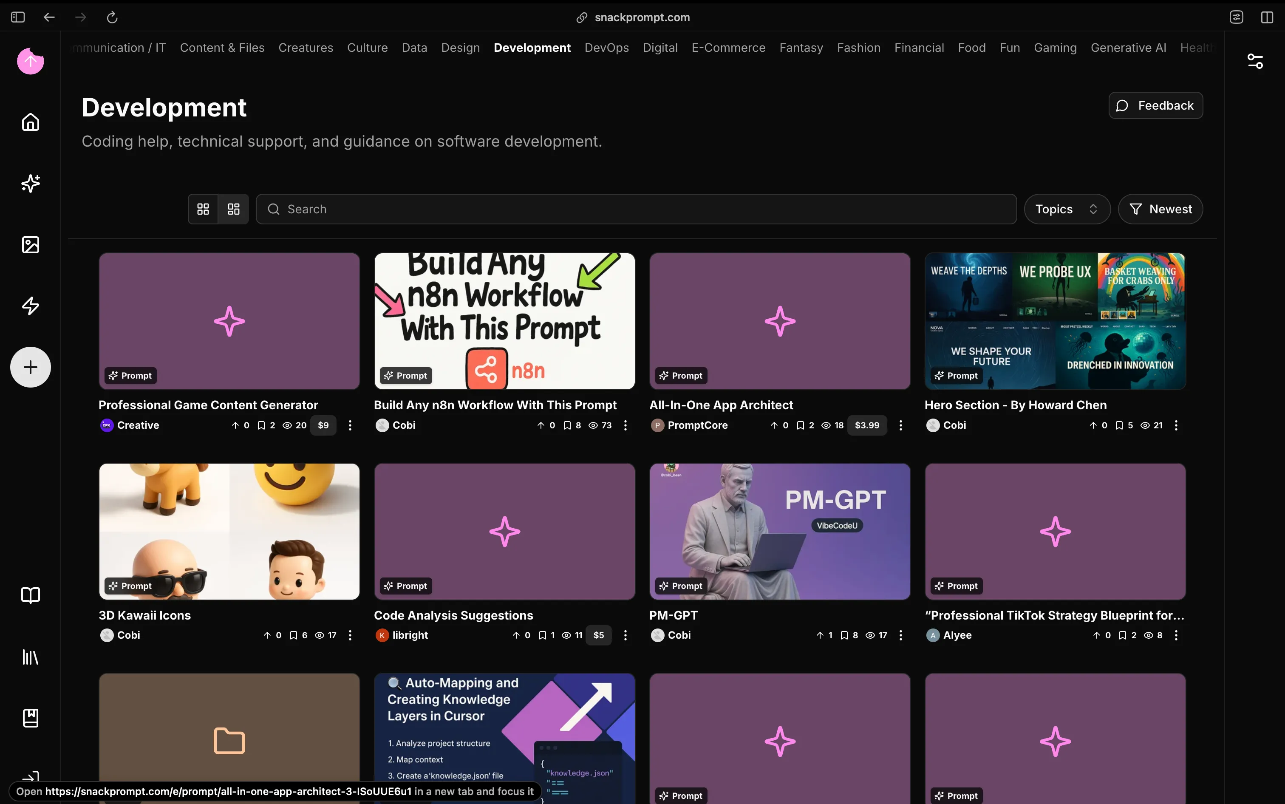Open the sparkle prompts icon in sidebar
The height and width of the screenshot is (804, 1285).
30,184
